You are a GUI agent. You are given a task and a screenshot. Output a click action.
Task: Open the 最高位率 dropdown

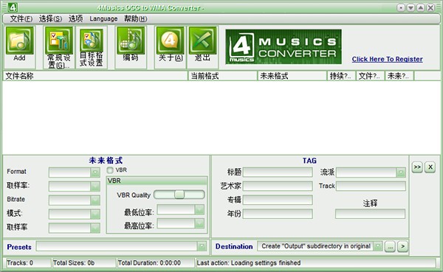199,223
